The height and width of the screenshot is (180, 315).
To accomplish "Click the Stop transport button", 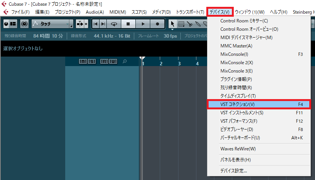I will click(128, 24).
